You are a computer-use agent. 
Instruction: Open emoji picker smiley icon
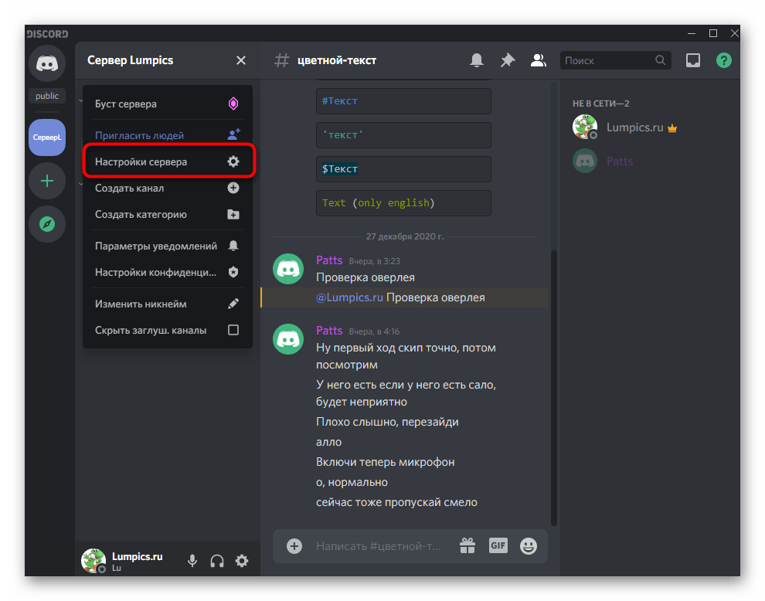(x=529, y=546)
